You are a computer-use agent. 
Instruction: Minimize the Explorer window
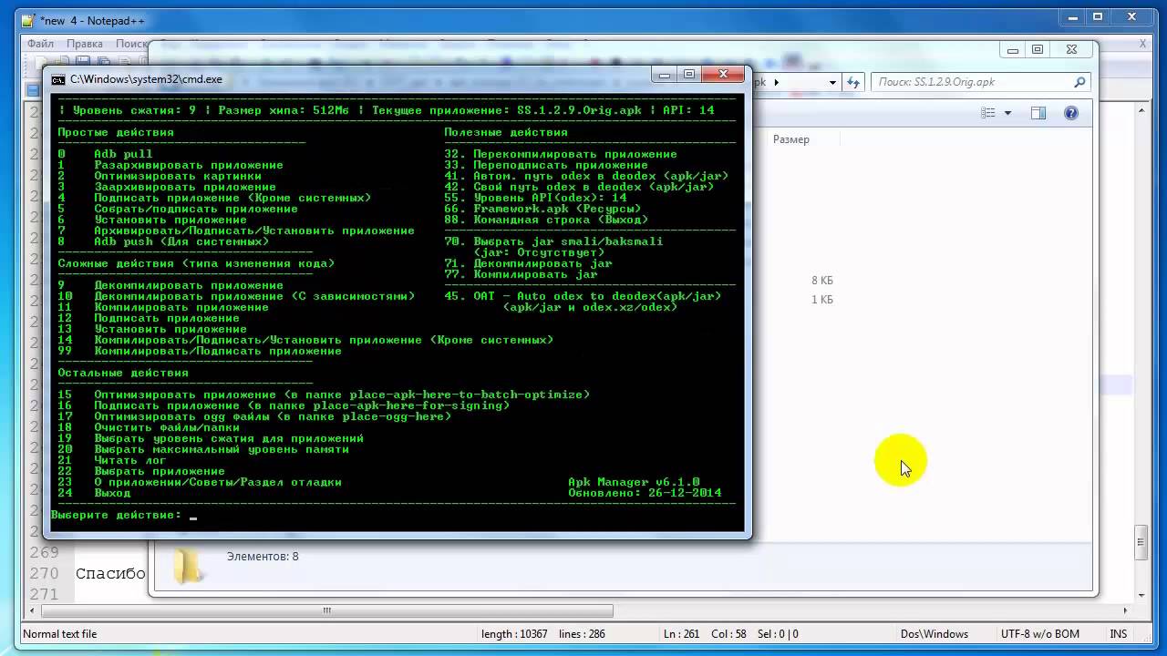[1013, 50]
